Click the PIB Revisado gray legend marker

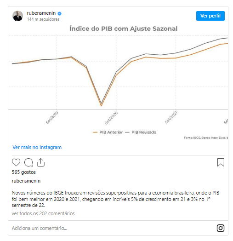tap(127, 132)
